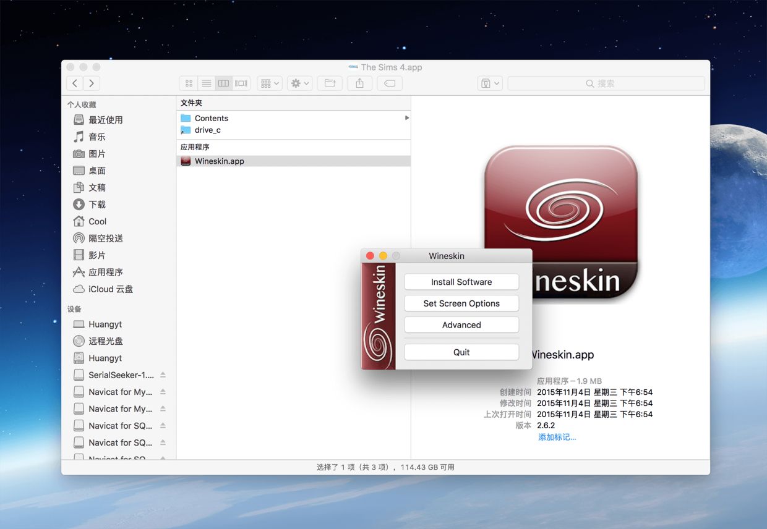Focus the 搜索 search field

pyautogui.click(x=606, y=83)
